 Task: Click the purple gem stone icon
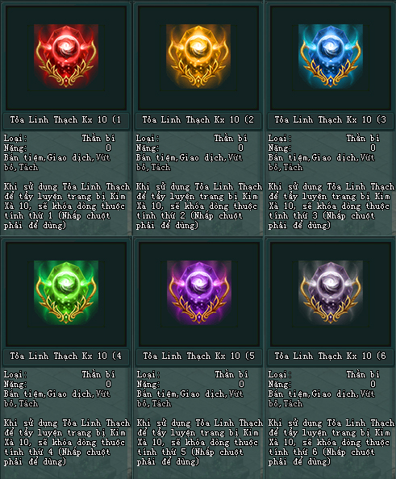[199, 293]
